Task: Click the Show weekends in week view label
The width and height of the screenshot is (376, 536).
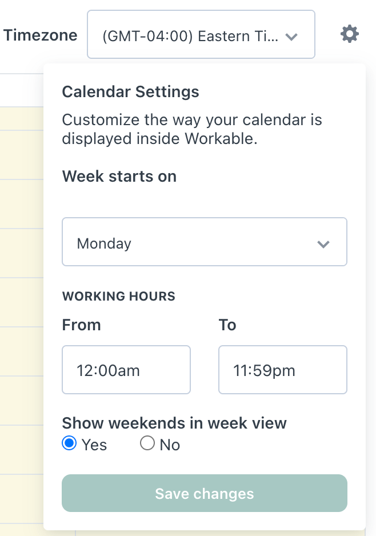Action: tap(174, 423)
